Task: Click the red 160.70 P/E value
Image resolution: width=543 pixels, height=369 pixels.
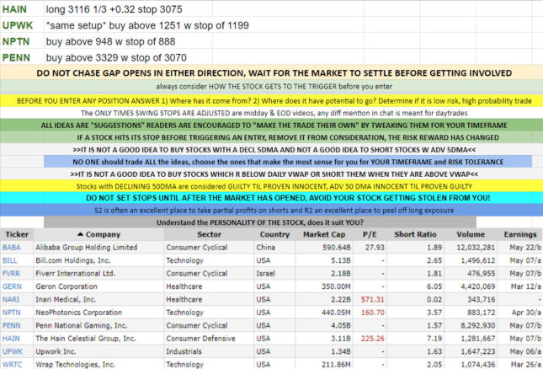Action: click(x=373, y=313)
